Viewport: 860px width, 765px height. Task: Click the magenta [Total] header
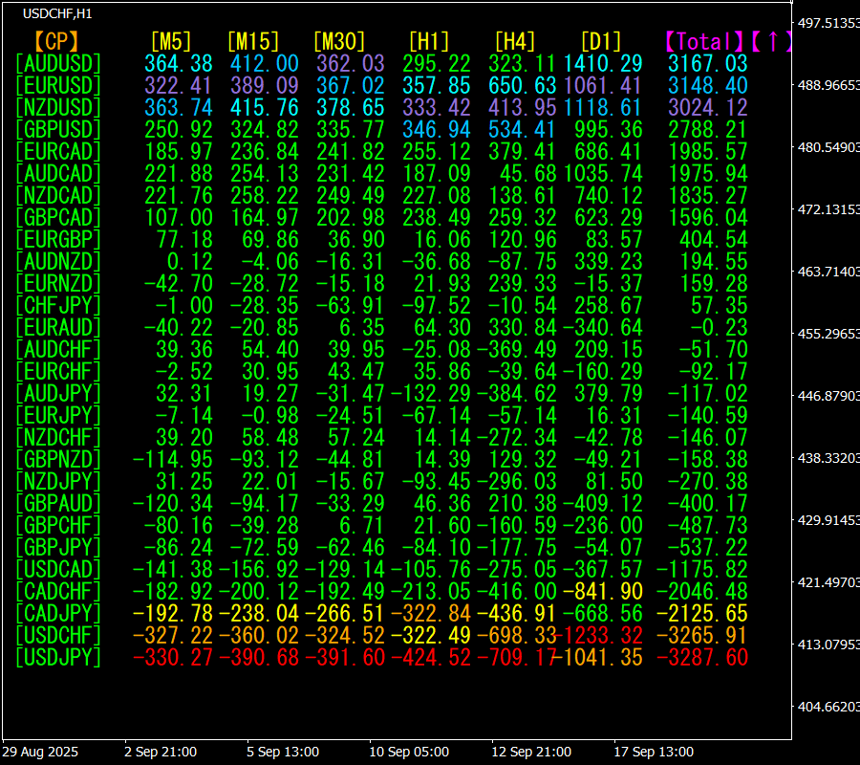click(x=704, y=42)
